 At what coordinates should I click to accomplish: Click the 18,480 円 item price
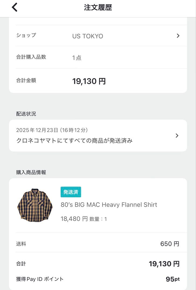[x=74, y=219]
